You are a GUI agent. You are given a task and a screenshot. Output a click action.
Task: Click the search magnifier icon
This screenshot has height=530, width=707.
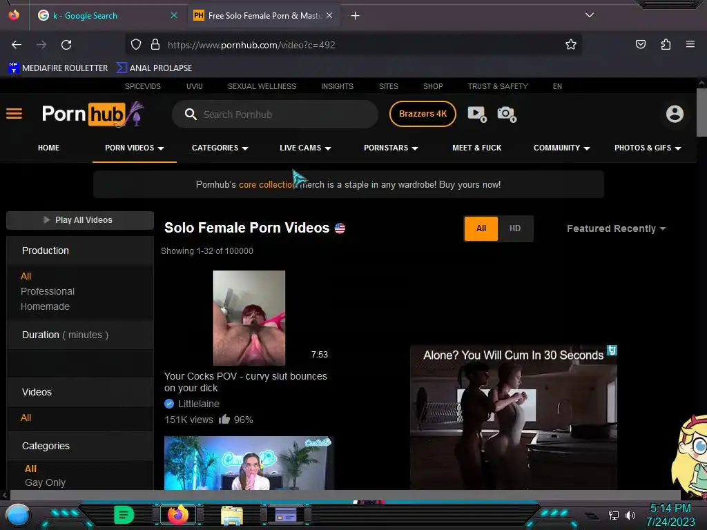click(x=191, y=115)
